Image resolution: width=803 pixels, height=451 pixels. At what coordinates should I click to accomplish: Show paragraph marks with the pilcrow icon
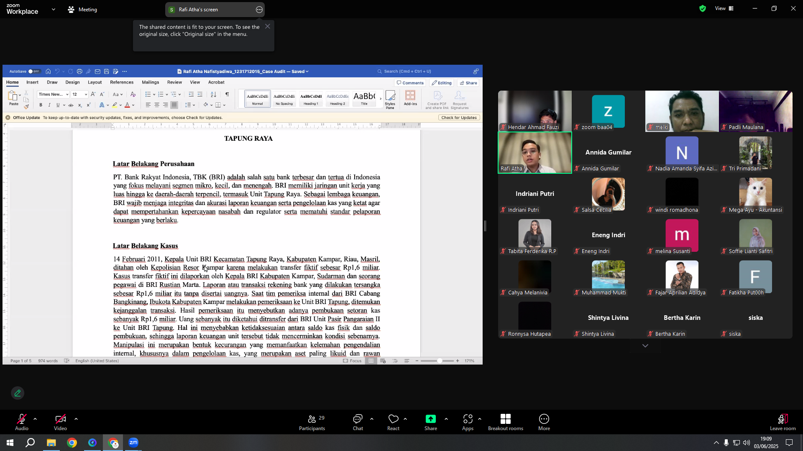tap(227, 94)
